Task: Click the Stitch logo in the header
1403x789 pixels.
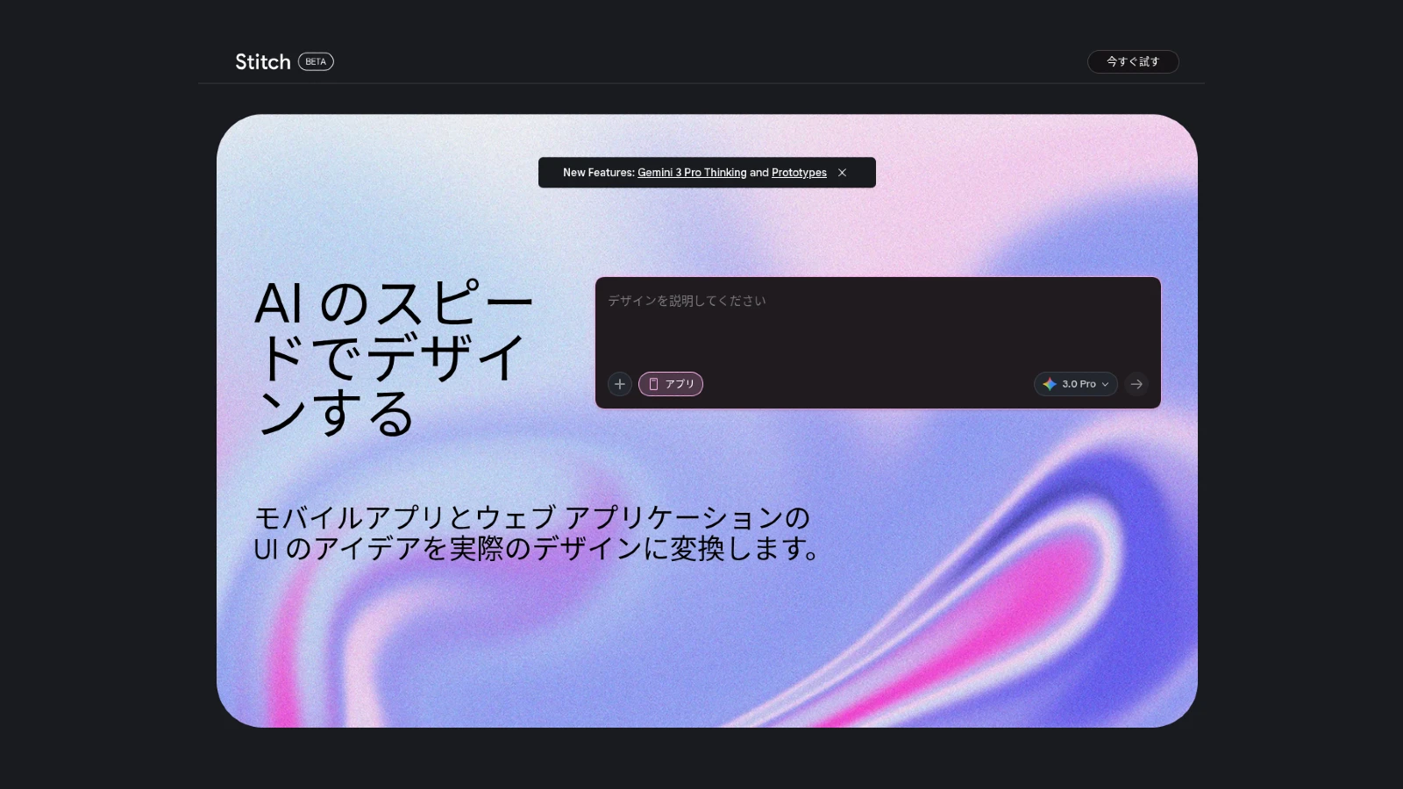Action: pyautogui.click(x=262, y=61)
